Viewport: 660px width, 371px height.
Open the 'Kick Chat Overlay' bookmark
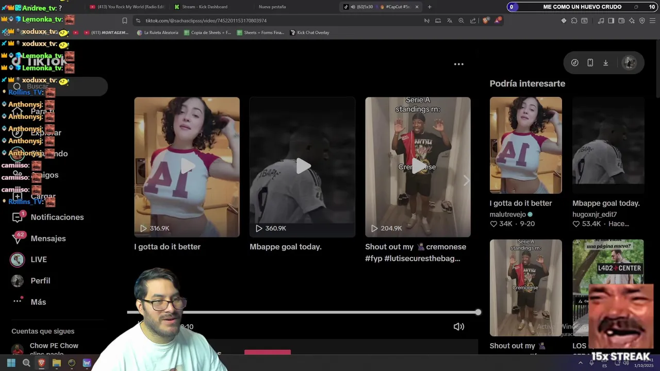tap(309, 32)
